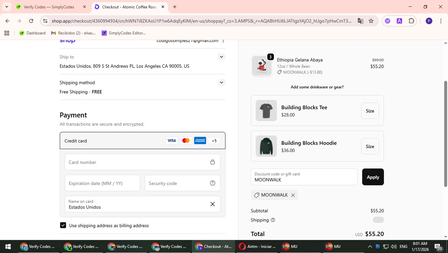Show hidden system tray icons

click(370, 246)
